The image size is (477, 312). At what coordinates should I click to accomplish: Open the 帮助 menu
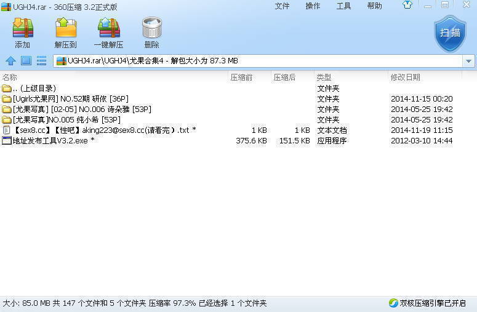374,6
